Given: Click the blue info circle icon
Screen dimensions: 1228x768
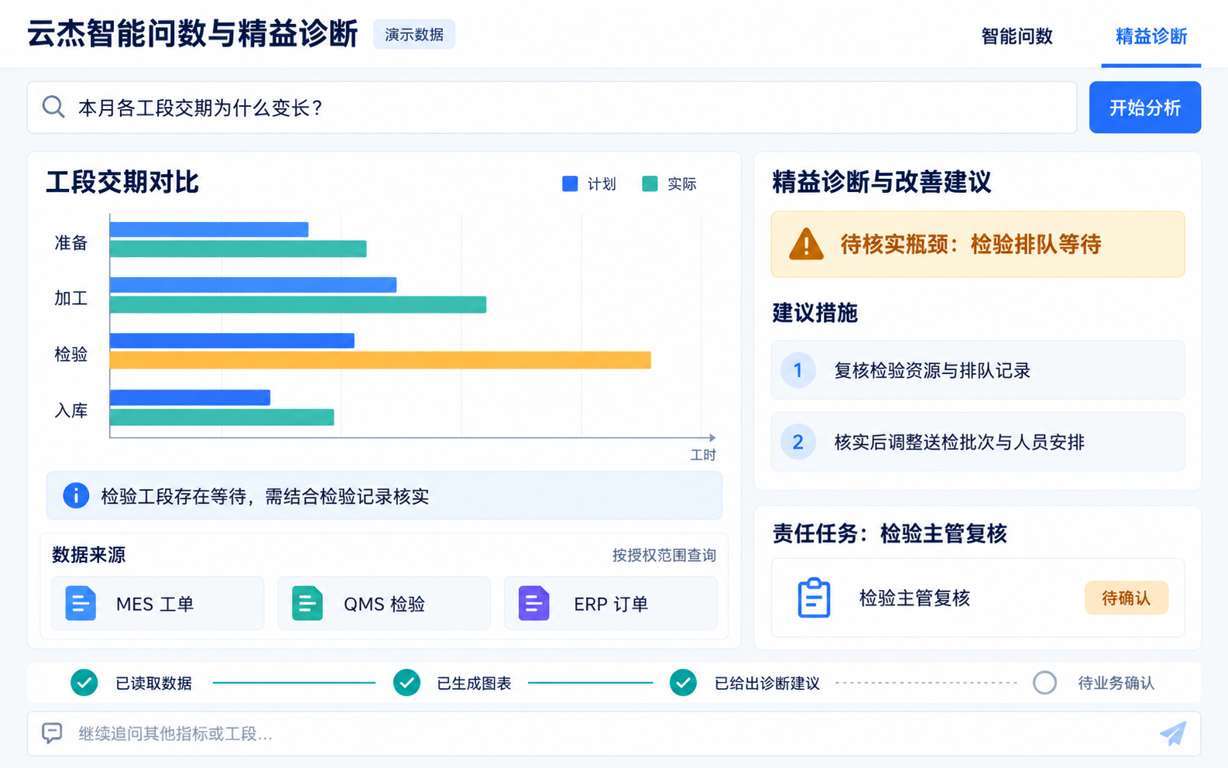Looking at the screenshot, I should (76, 495).
